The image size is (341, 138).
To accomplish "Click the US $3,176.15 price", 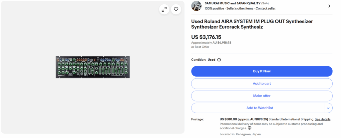I will tap(206, 37).
